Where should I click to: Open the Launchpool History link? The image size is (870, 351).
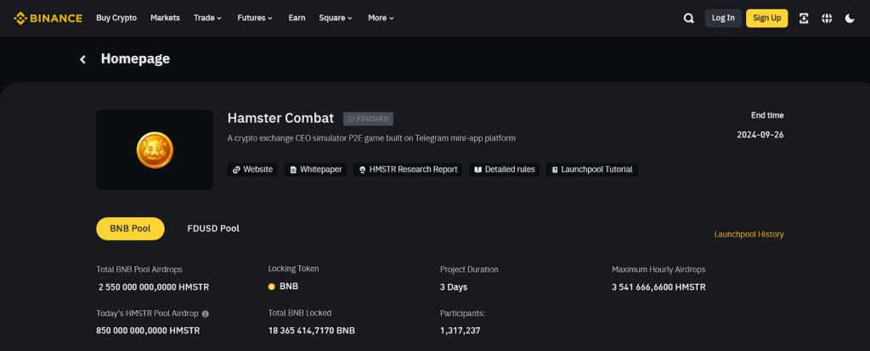click(749, 234)
